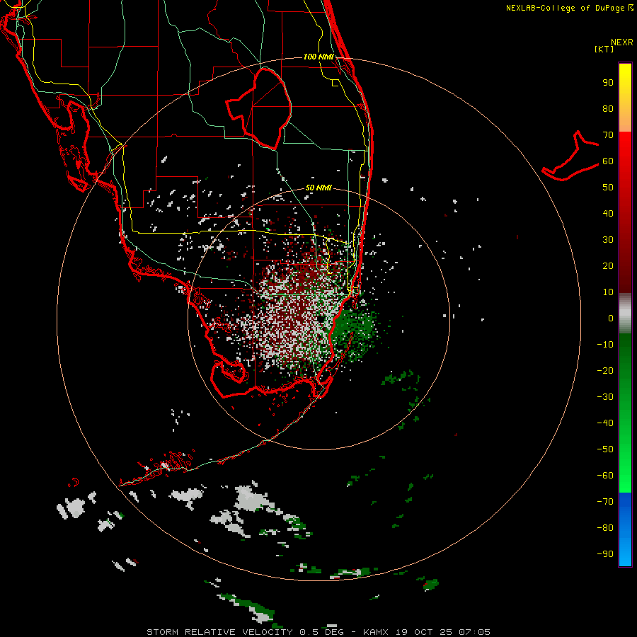Click the Grand Bahama island outline

(570, 156)
